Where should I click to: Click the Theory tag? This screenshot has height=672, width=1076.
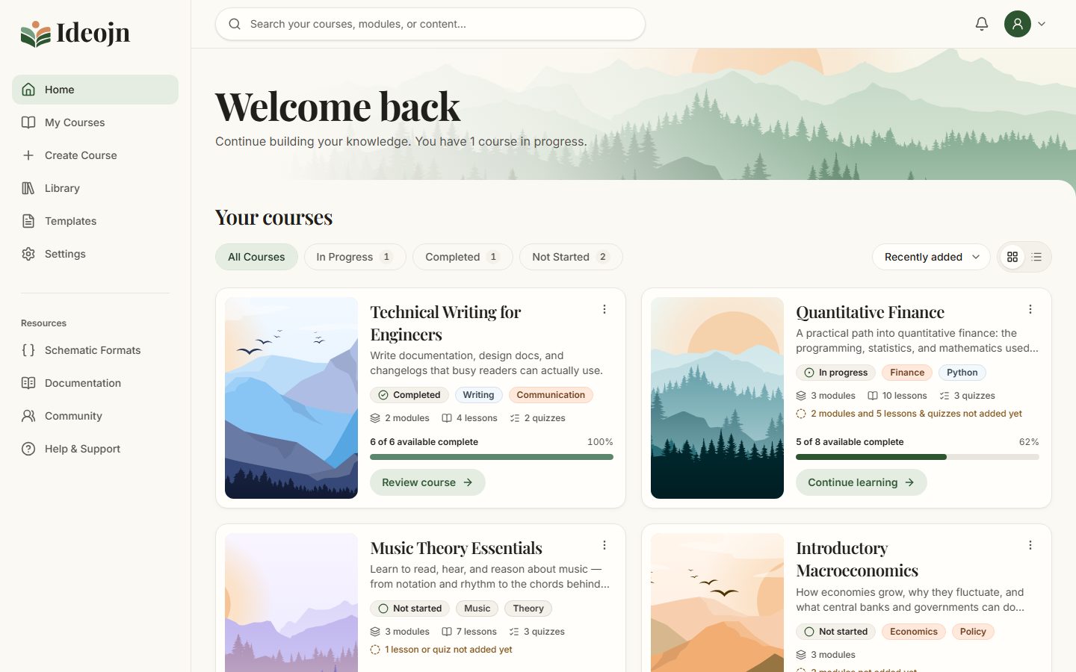tap(528, 609)
